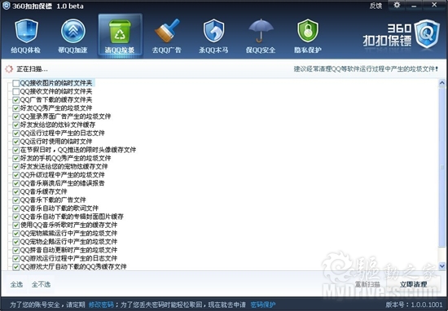Click the scrollbar up arrow
This screenshot has width=448, height=311.
tap(441, 83)
